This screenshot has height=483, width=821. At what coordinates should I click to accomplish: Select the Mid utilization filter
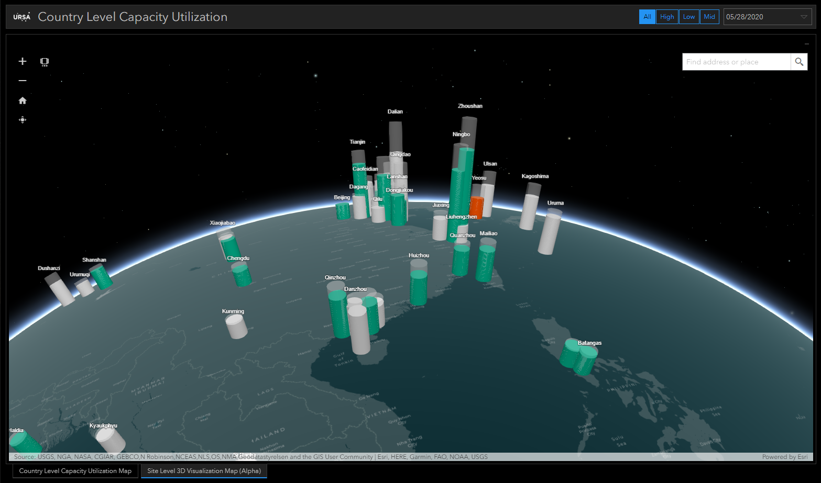pyautogui.click(x=709, y=17)
